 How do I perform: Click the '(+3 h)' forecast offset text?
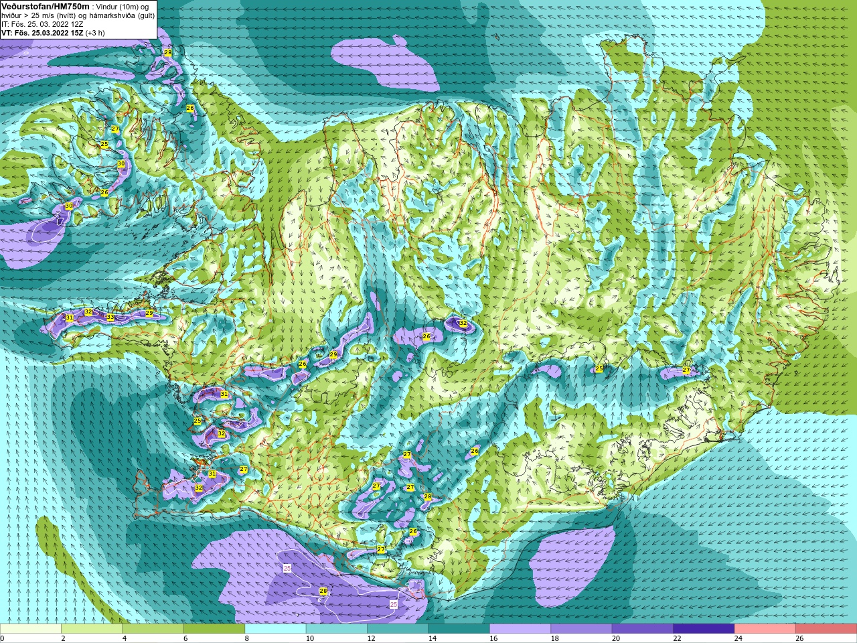[95, 33]
